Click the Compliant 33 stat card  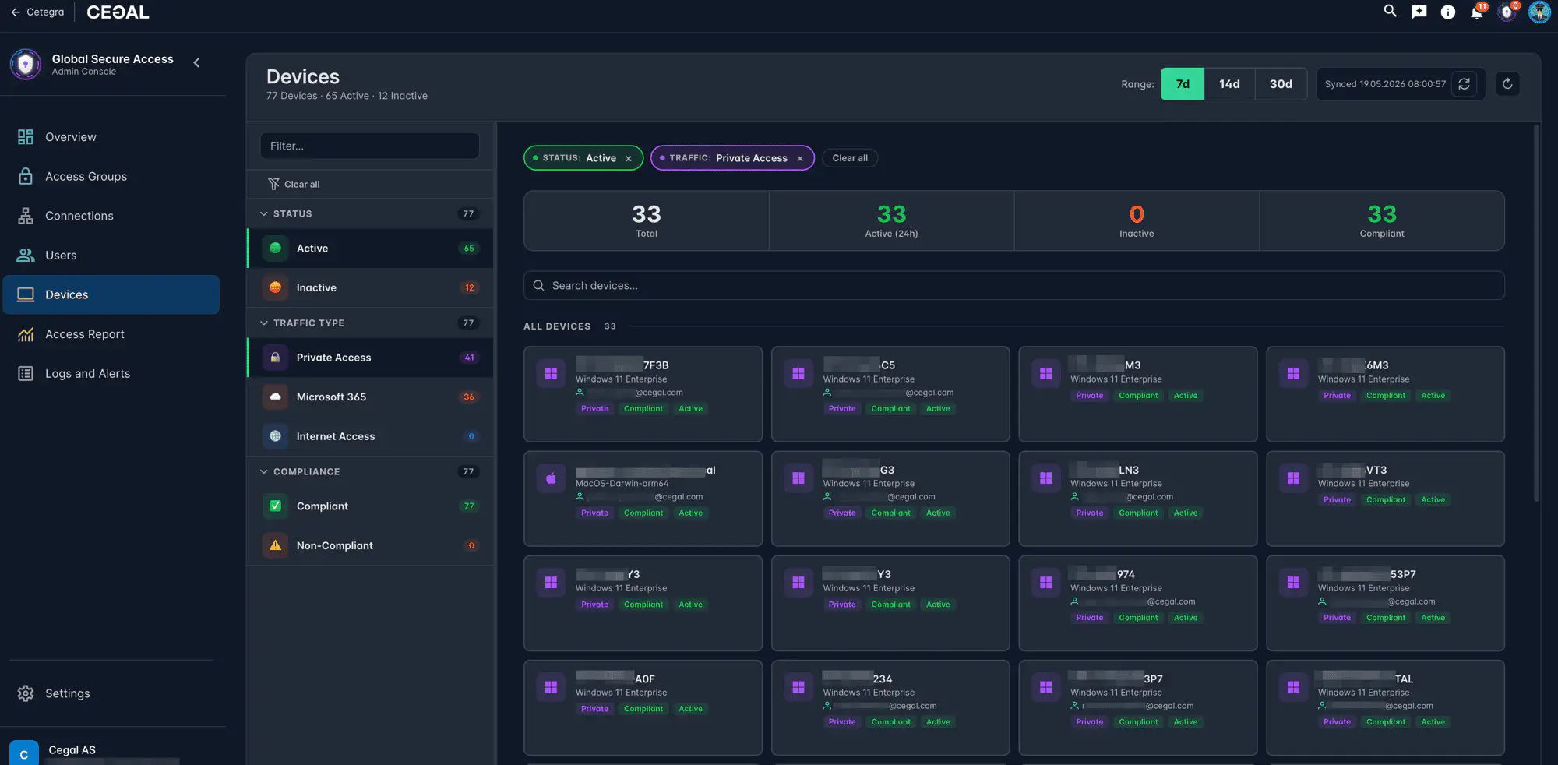1382,220
